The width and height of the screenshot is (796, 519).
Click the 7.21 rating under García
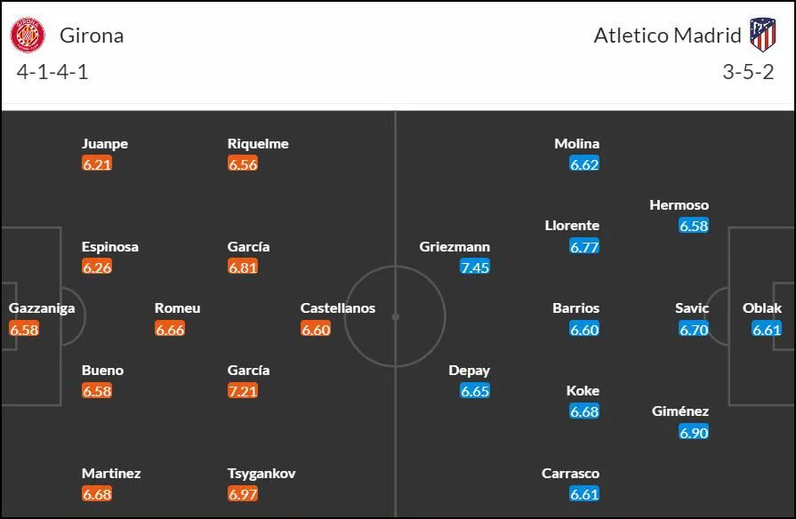243,391
